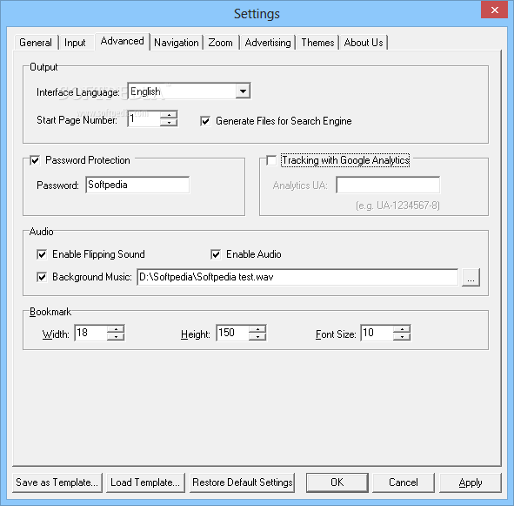Uncheck Generate Files for Search Engine
This screenshot has width=514, height=506.
(205, 121)
